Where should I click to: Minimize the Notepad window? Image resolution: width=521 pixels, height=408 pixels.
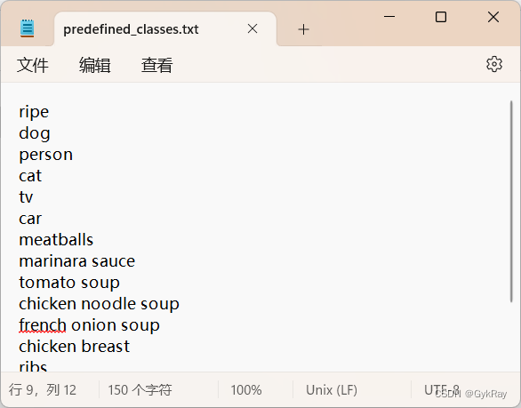389,16
